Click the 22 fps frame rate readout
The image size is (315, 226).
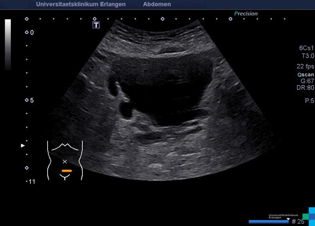pyautogui.click(x=305, y=66)
